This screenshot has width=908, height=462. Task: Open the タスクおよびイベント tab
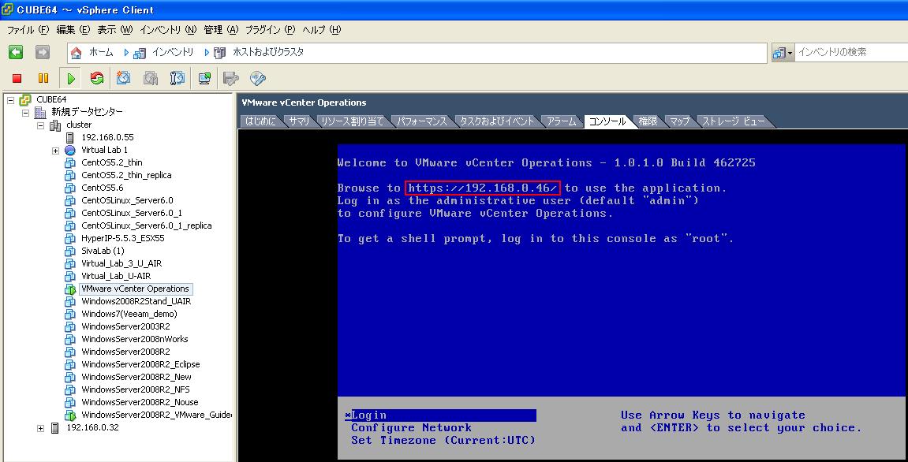tap(497, 121)
